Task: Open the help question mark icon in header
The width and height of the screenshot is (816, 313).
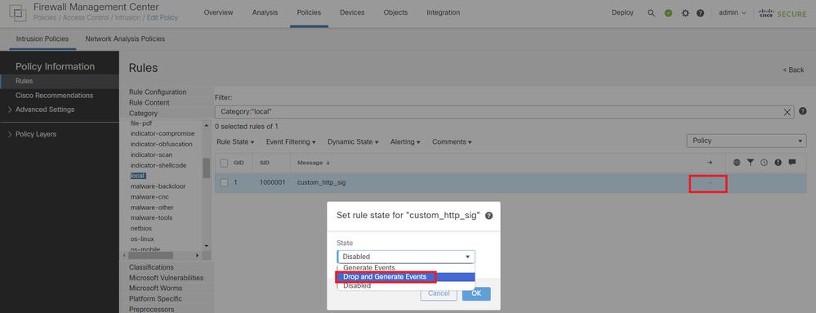Action: (701, 13)
